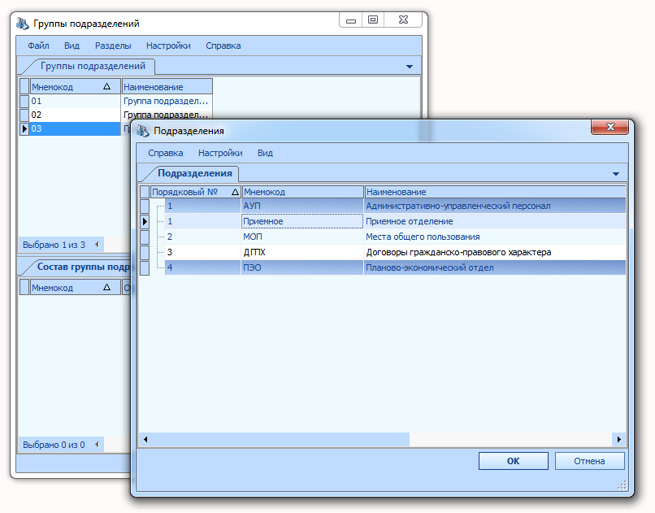Toggle the row selector for Приемное
Image resolution: width=655 pixels, height=513 pixels.
click(145, 221)
